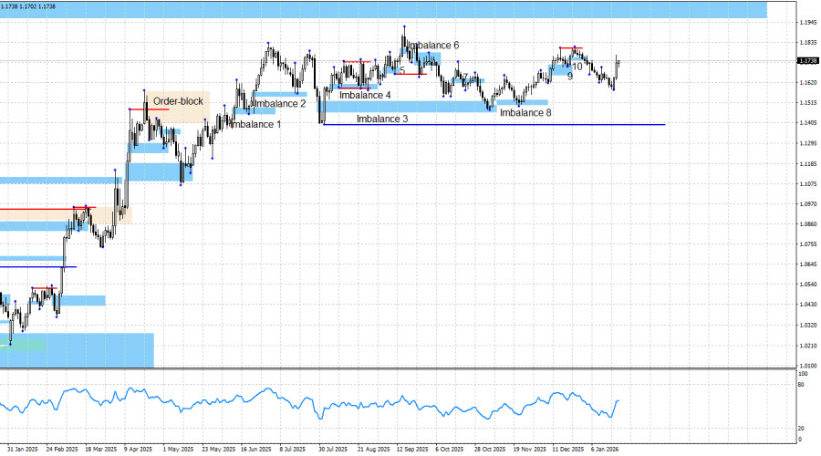
Task: Click the 21 Aug 2025 date label
Action: pos(373,450)
